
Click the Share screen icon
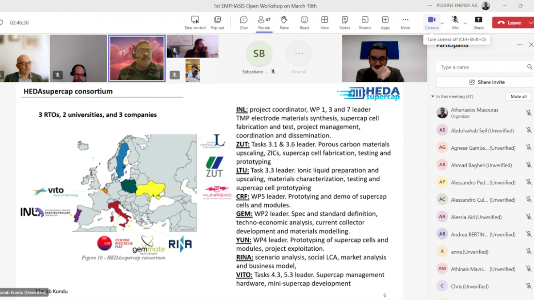pos(478,22)
